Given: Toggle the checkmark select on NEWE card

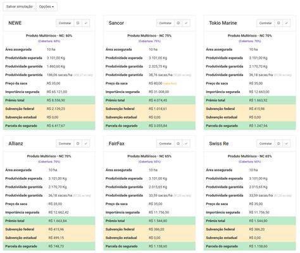Looking at the screenshot, I should click(x=85, y=23).
